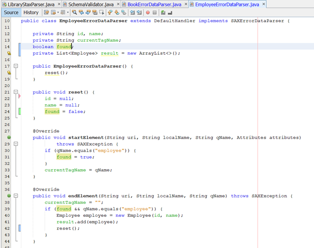Toggle Bookmark on current line

coord(124,13)
